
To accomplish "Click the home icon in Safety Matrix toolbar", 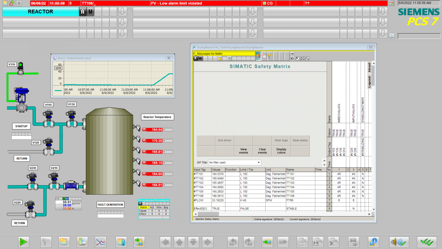I will pyautogui.click(x=258, y=56).
